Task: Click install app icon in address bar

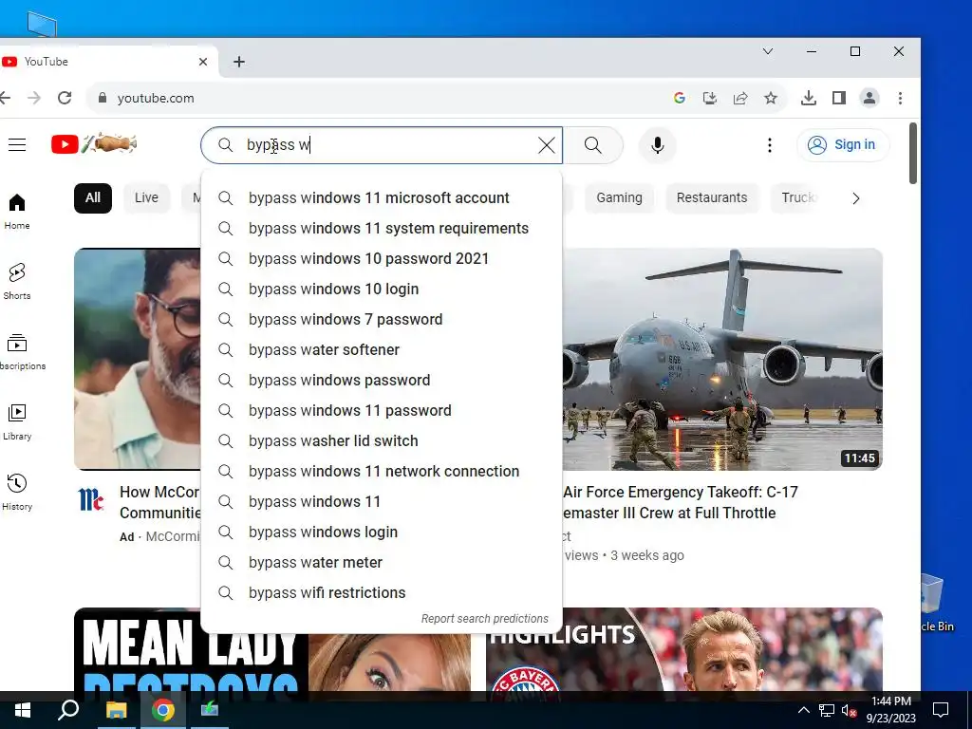Action: click(x=710, y=98)
